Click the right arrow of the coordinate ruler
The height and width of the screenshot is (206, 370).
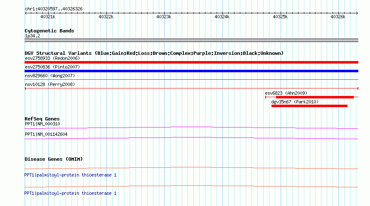click(357, 13)
